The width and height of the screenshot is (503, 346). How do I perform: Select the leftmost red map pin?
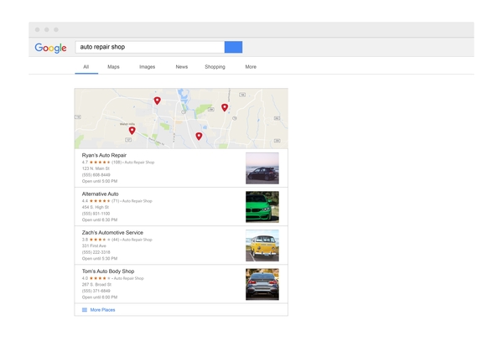point(132,131)
